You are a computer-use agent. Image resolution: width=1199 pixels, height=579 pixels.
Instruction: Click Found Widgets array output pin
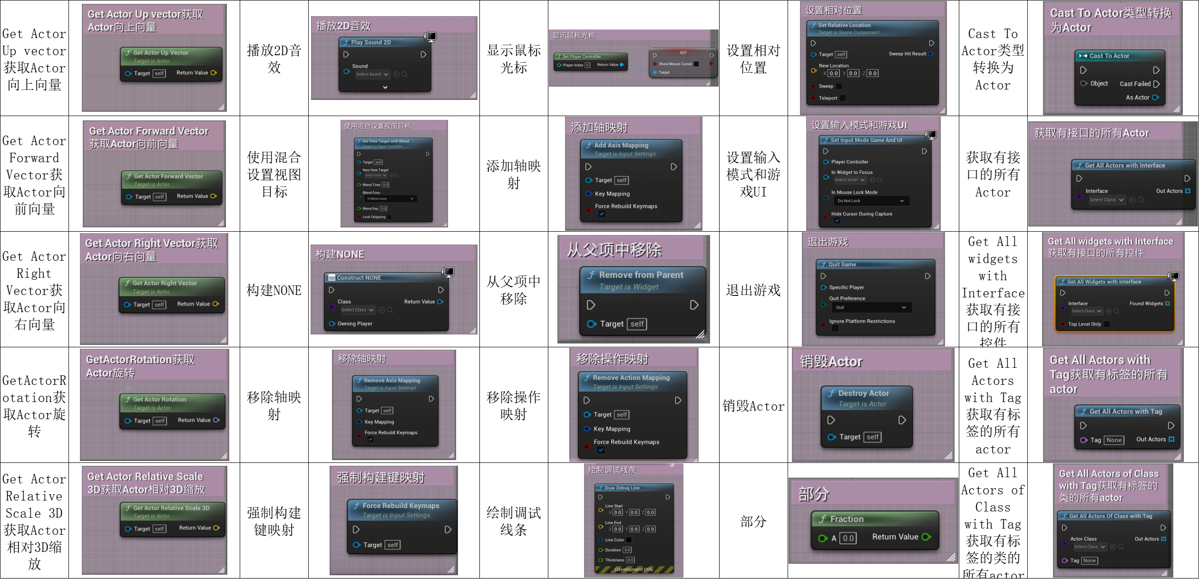point(1168,304)
